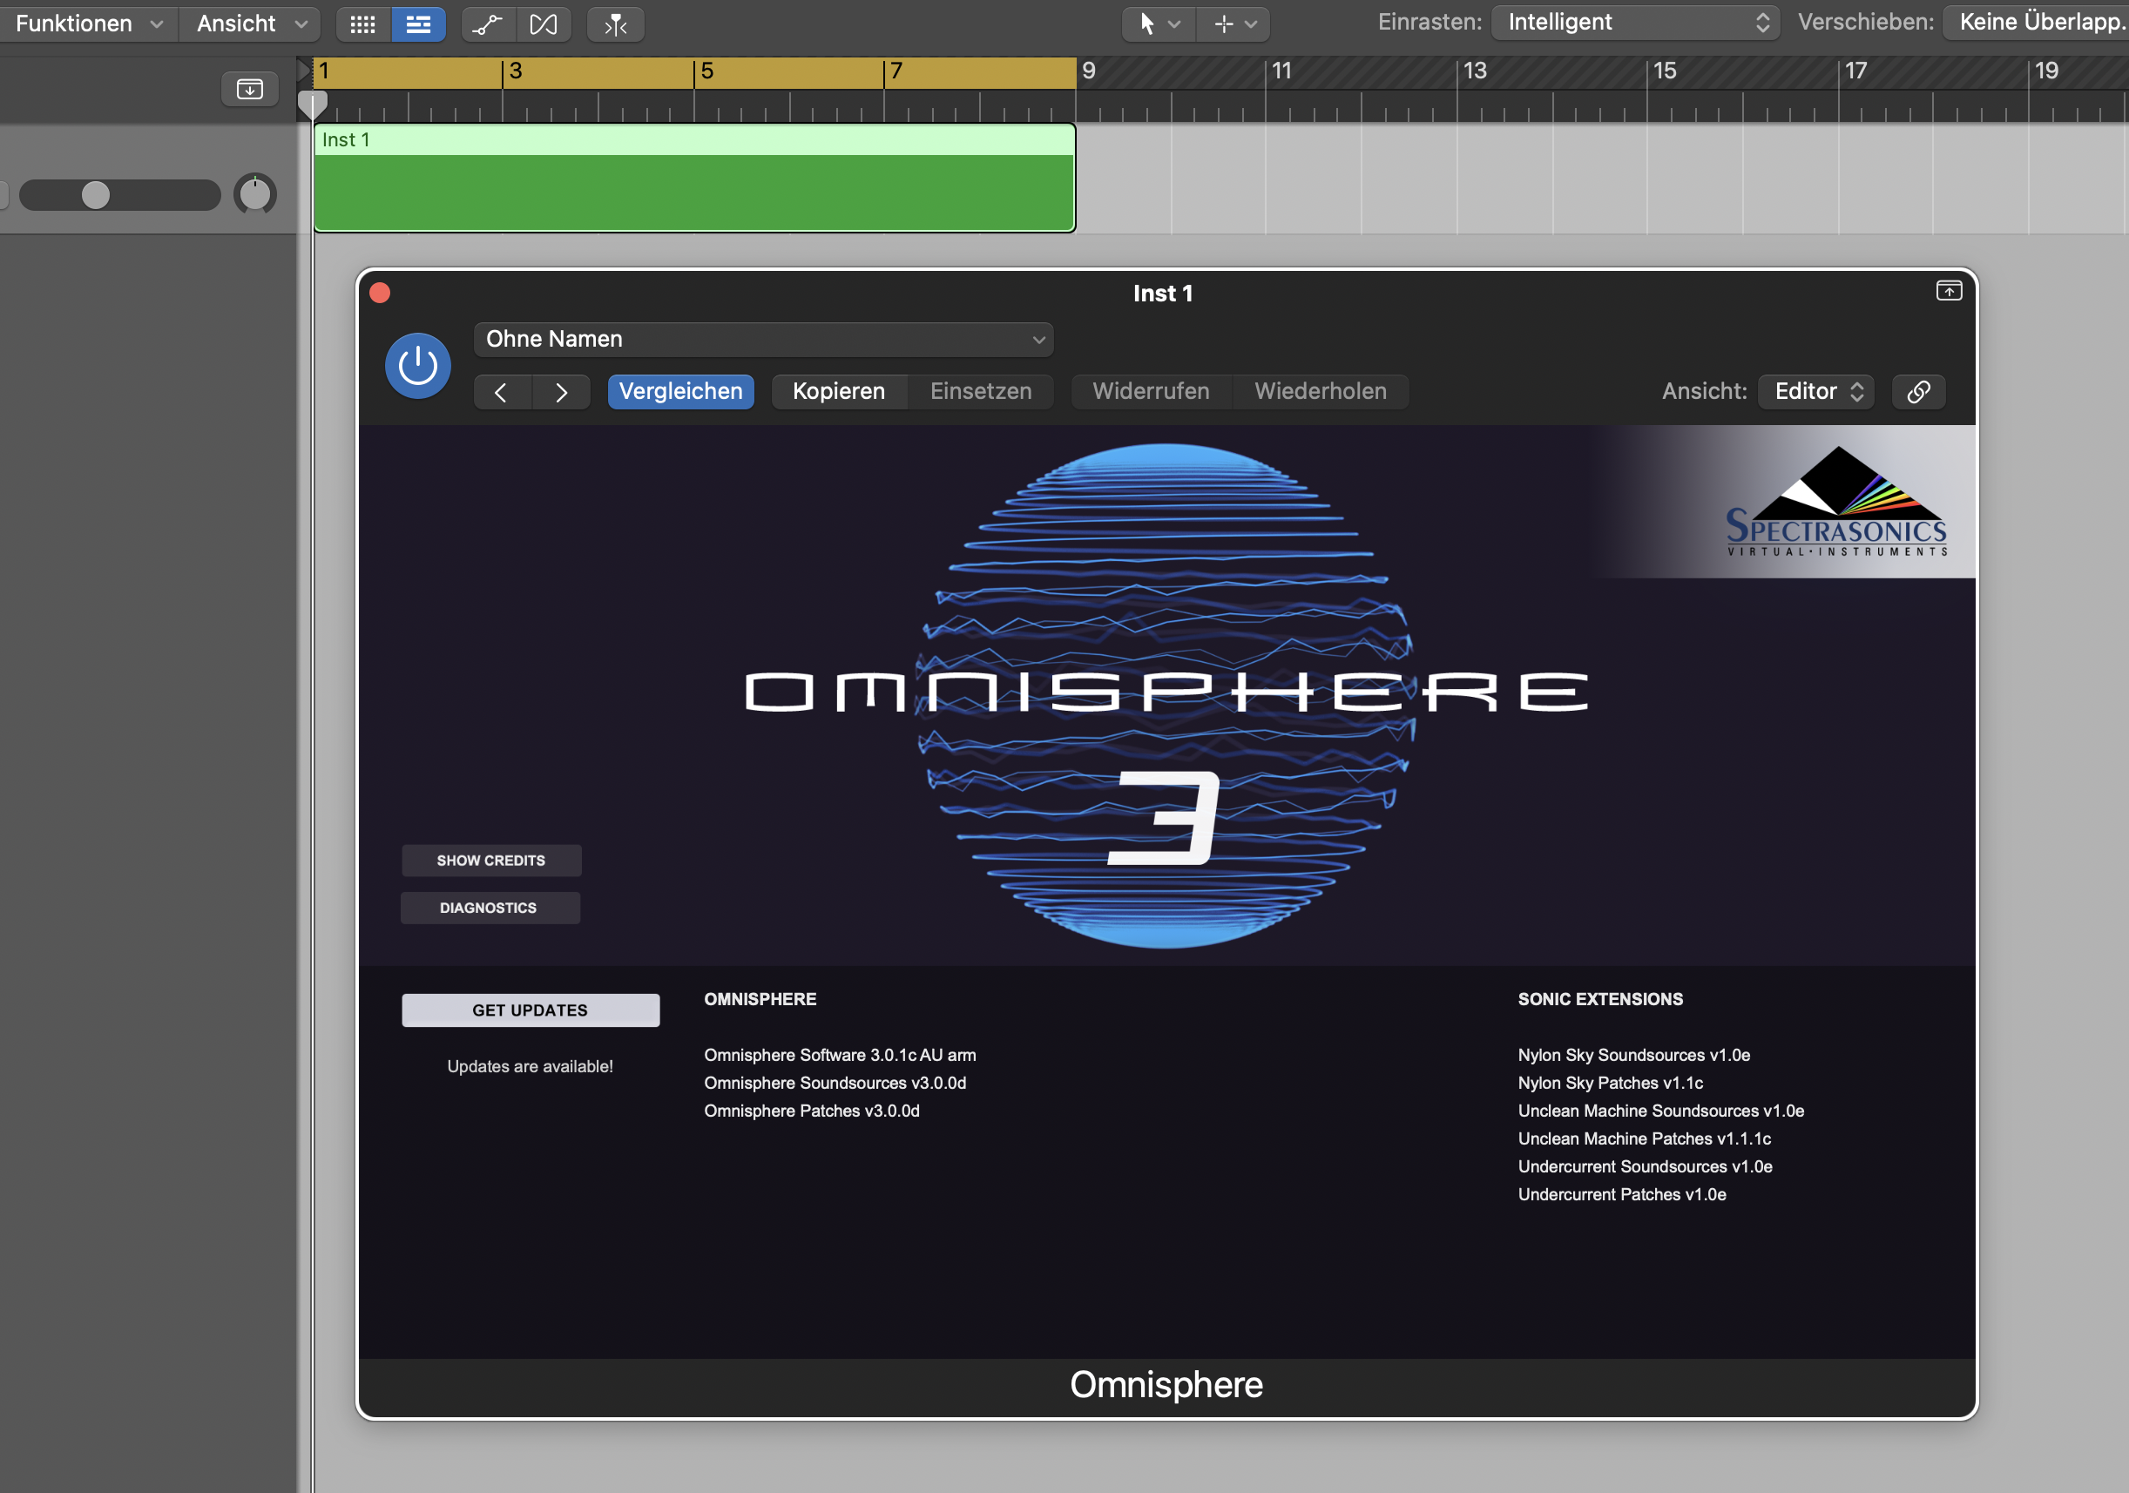This screenshot has height=1493, width=2129.
Task: Open the Einrasten Intelligent dropdown
Action: tap(1636, 23)
